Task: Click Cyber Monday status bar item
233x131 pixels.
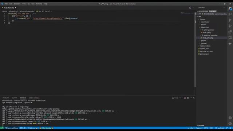Action: point(46,128)
